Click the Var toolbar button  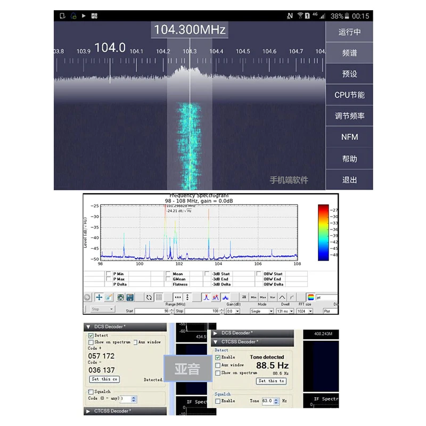(x=273, y=297)
